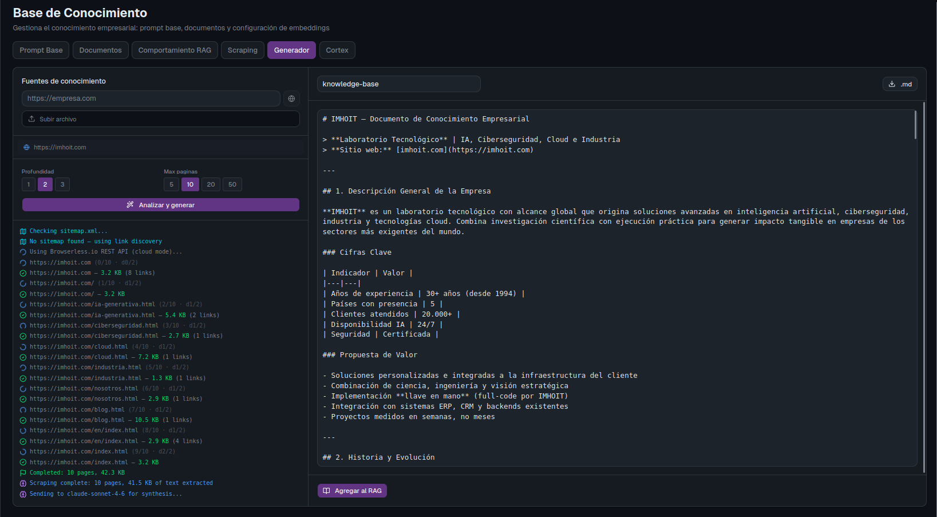This screenshot has width=937, height=517.
Task: Edit the knowledge-base filename field
Action: (x=399, y=84)
